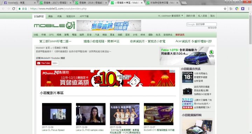This screenshot has width=252, height=134.
Task: Open the red 樂享資訊 category
Action: (x=180, y=35)
